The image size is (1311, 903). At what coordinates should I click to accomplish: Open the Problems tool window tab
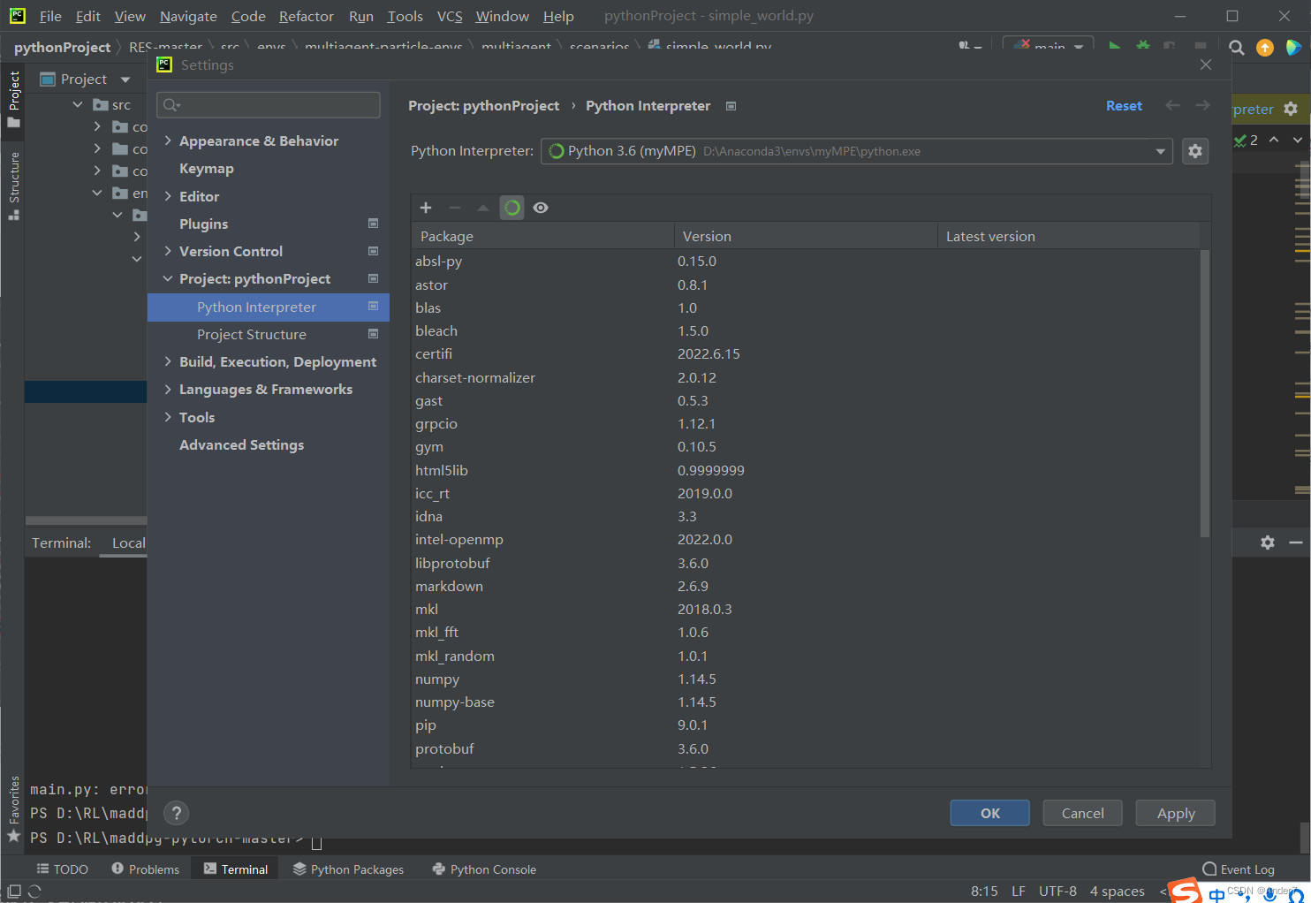[146, 869]
